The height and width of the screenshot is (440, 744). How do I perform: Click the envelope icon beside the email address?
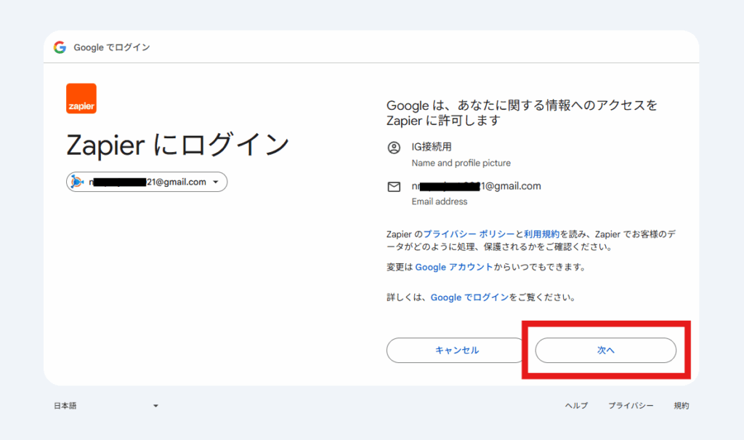click(394, 186)
